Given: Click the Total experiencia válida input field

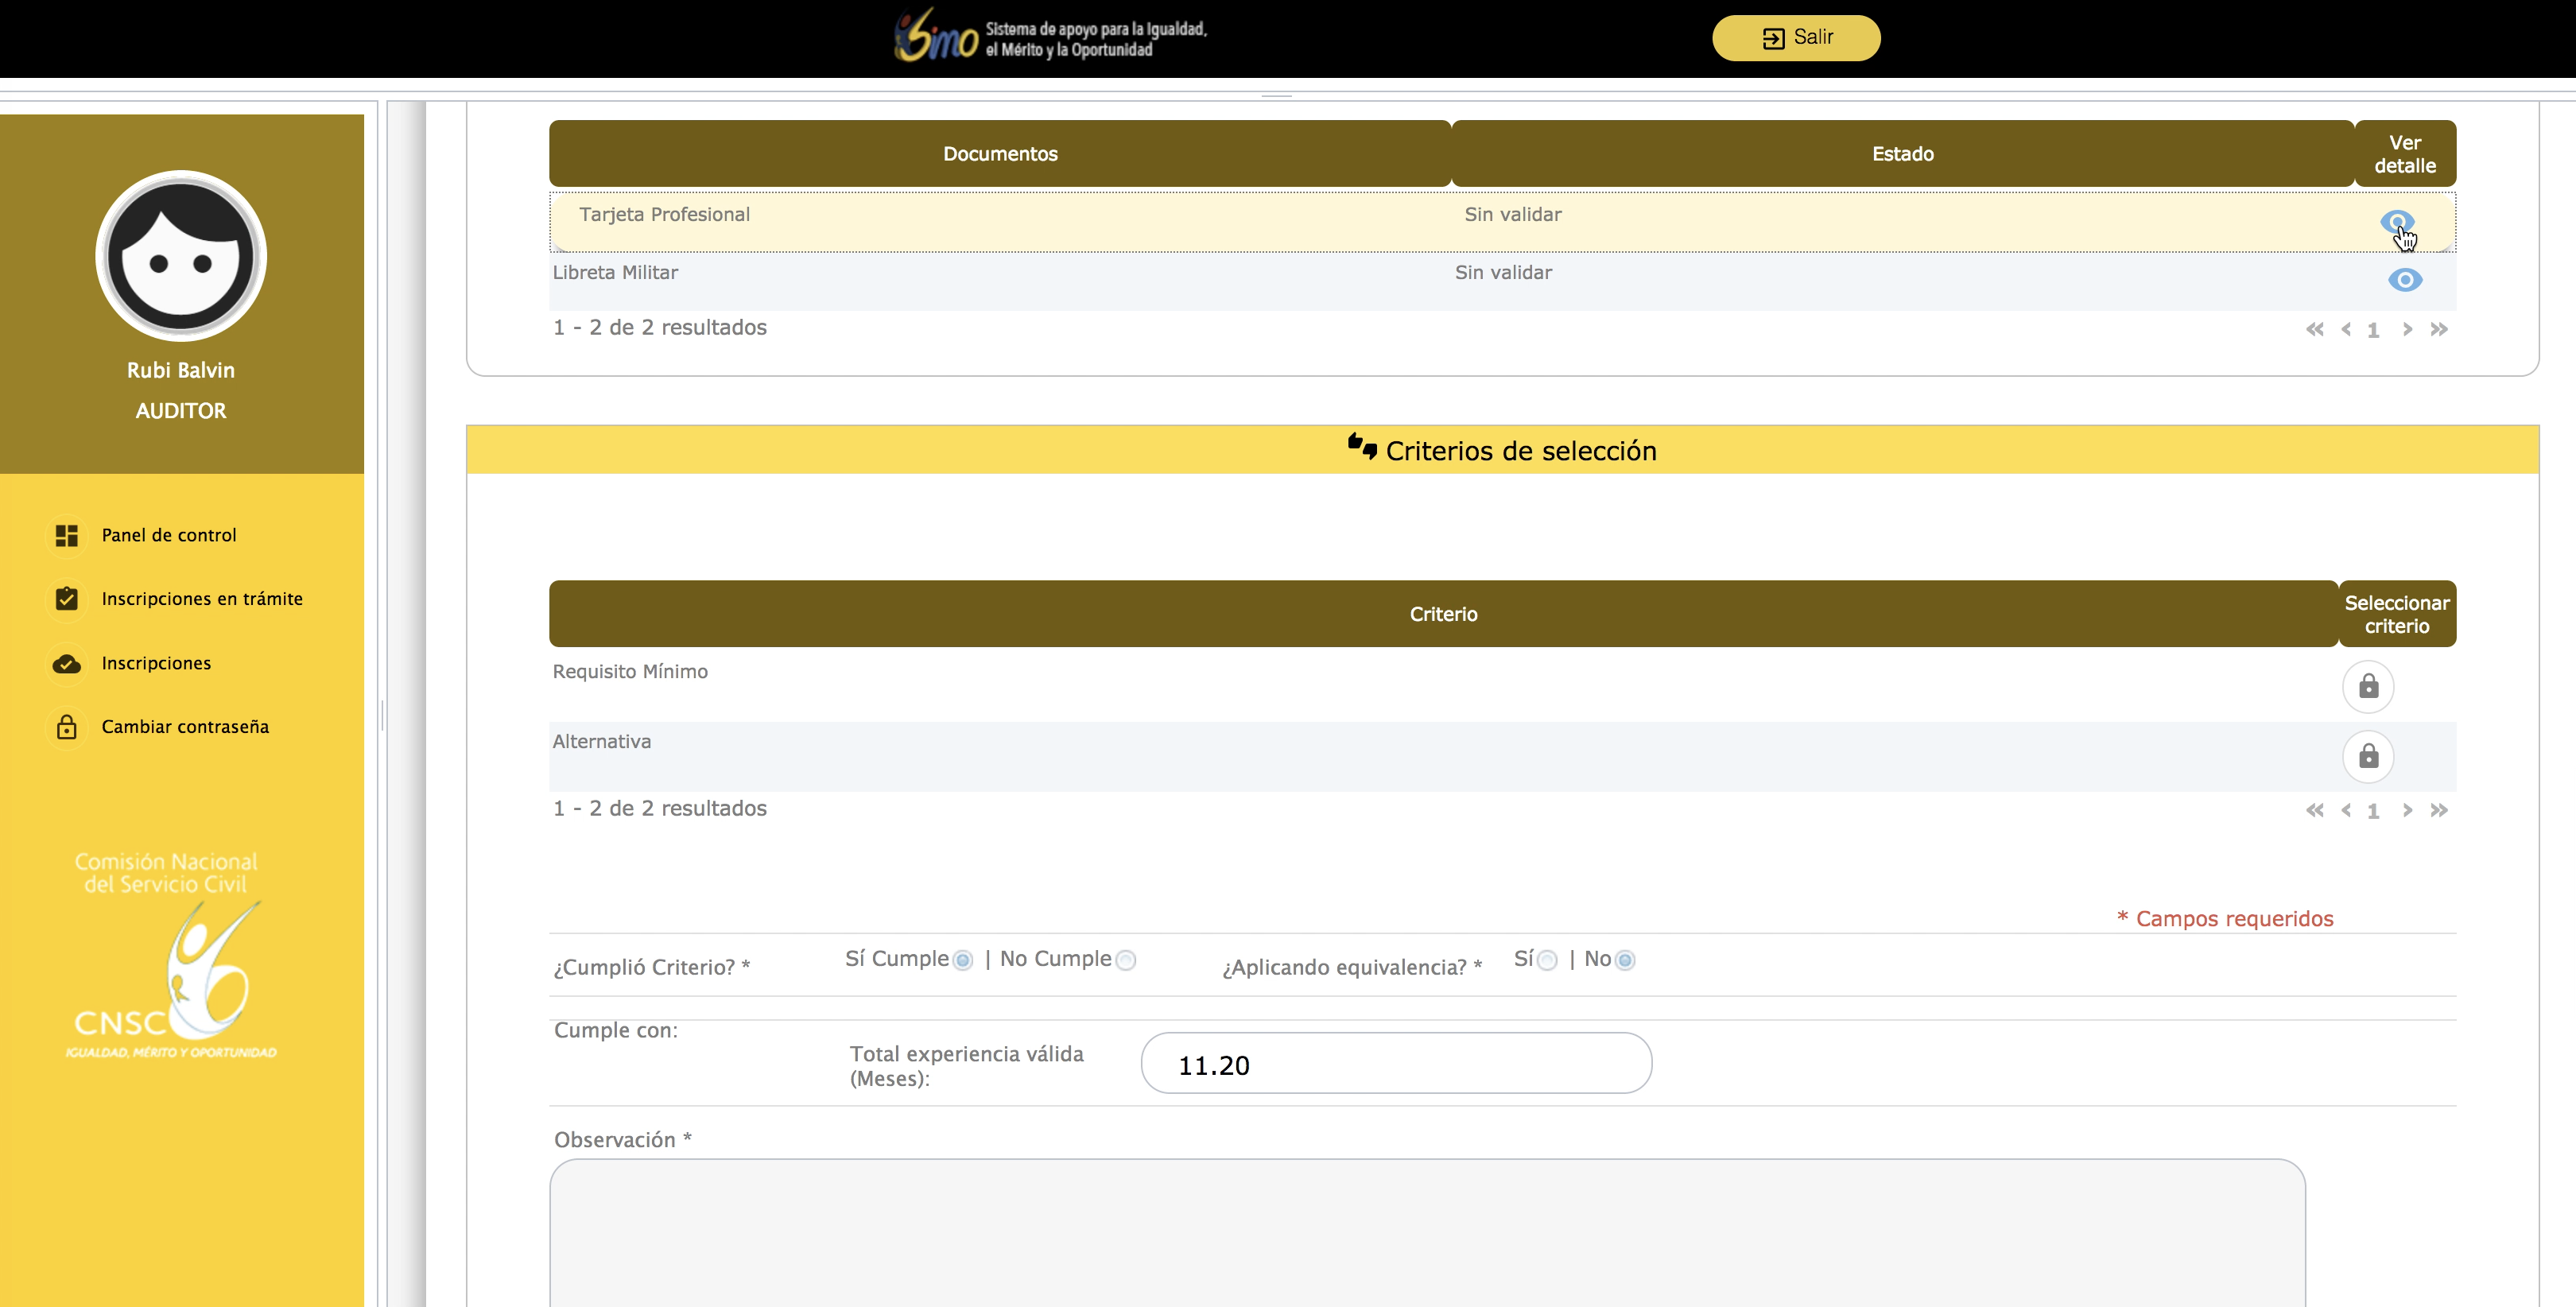Looking at the screenshot, I should (1395, 1064).
